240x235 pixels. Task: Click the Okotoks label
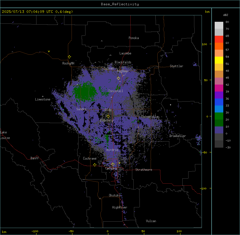[115, 195]
